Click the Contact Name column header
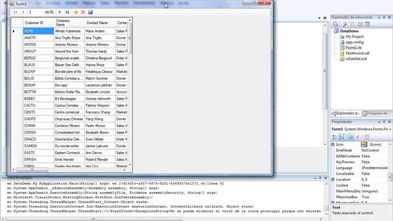The height and width of the screenshot is (221, 393). click(x=99, y=23)
